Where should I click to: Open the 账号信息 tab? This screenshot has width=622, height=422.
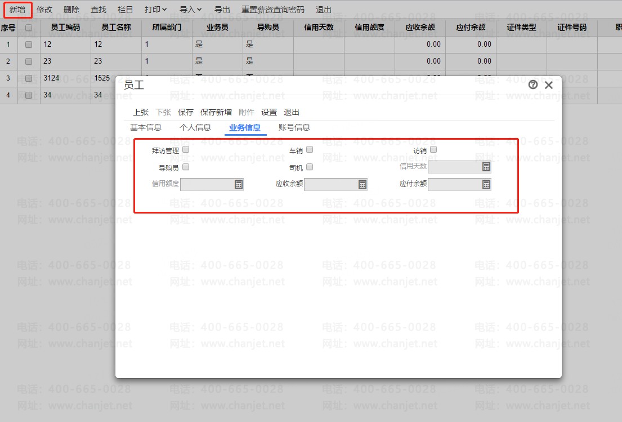[x=294, y=127]
